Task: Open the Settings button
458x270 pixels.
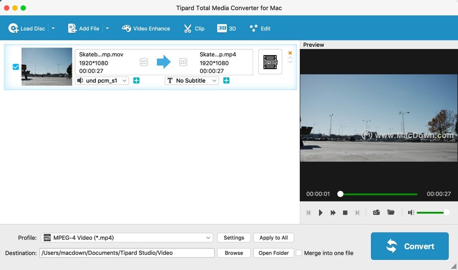Action: (x=233, y=237)
